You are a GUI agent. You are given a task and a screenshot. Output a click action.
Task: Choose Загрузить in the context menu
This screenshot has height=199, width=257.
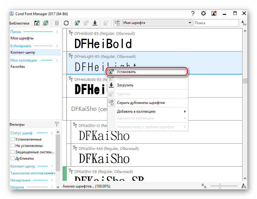(x=148, y=85)
